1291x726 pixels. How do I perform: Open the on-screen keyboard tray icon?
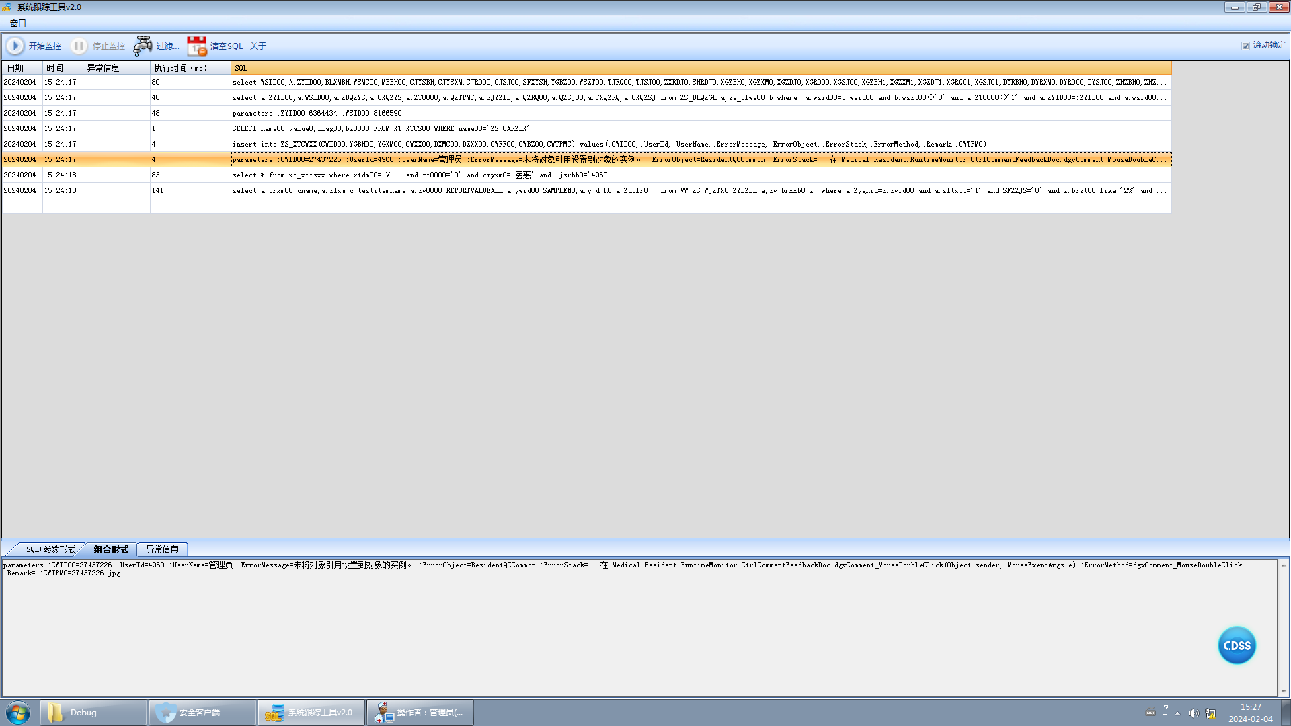1150,713
